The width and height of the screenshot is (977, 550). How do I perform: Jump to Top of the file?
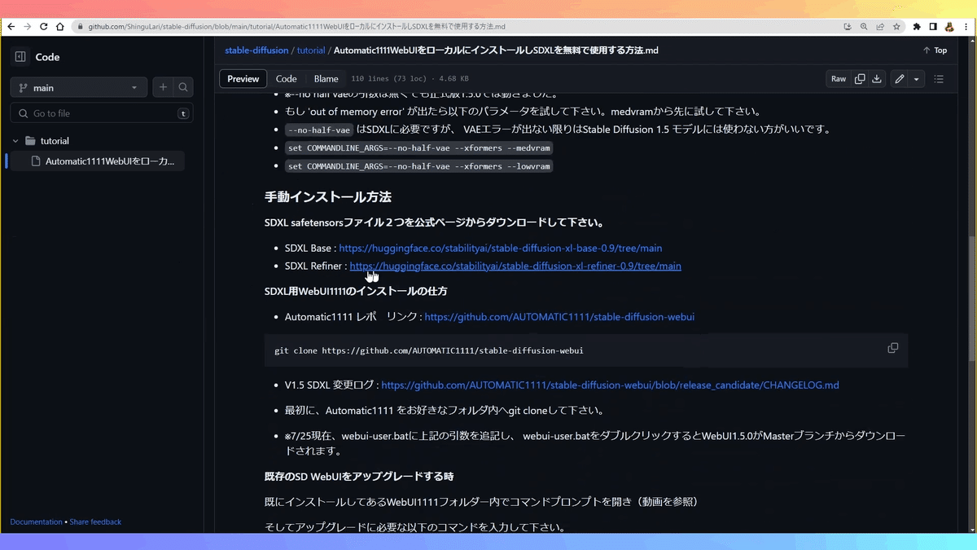(935, 51)
